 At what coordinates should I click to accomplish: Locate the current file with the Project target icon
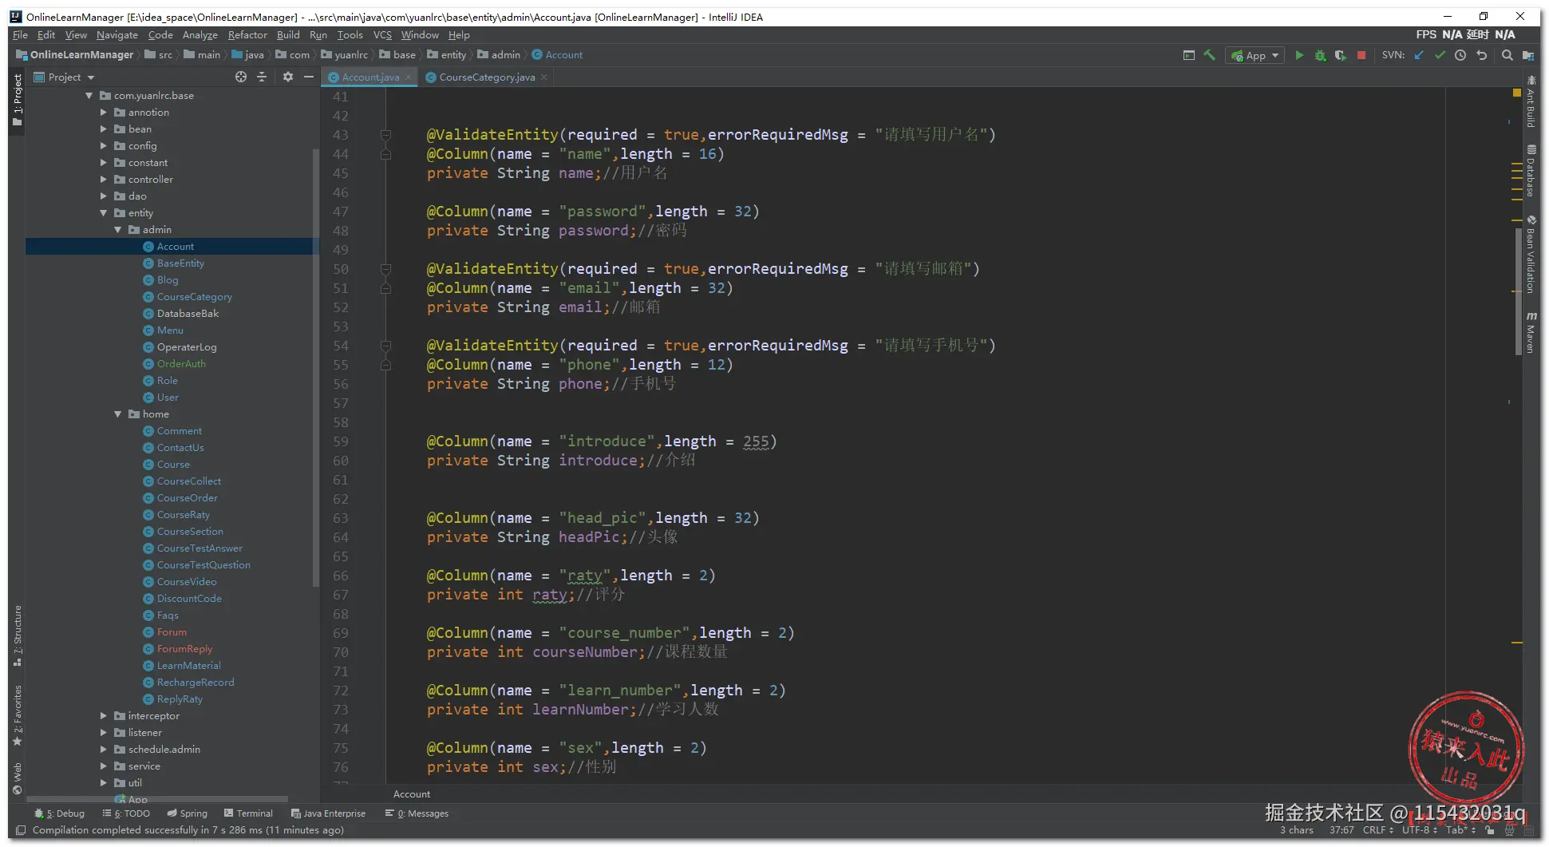click(241, 77)
